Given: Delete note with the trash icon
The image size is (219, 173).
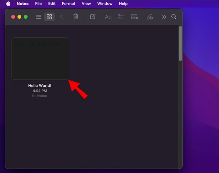Looking at the screenshot, I should pyautogui.click(x=76, y=16).
